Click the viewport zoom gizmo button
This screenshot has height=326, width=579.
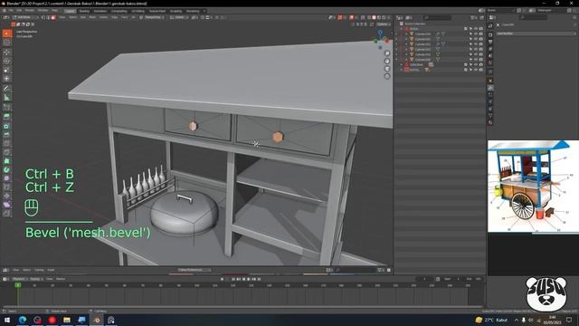(387, 53)
